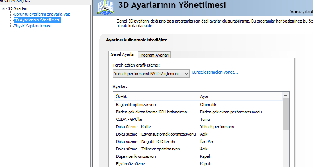Image resolution: width=313 pixels, height=167 pixels.
Task: Click the Tümü setting value
Action: 205,119
